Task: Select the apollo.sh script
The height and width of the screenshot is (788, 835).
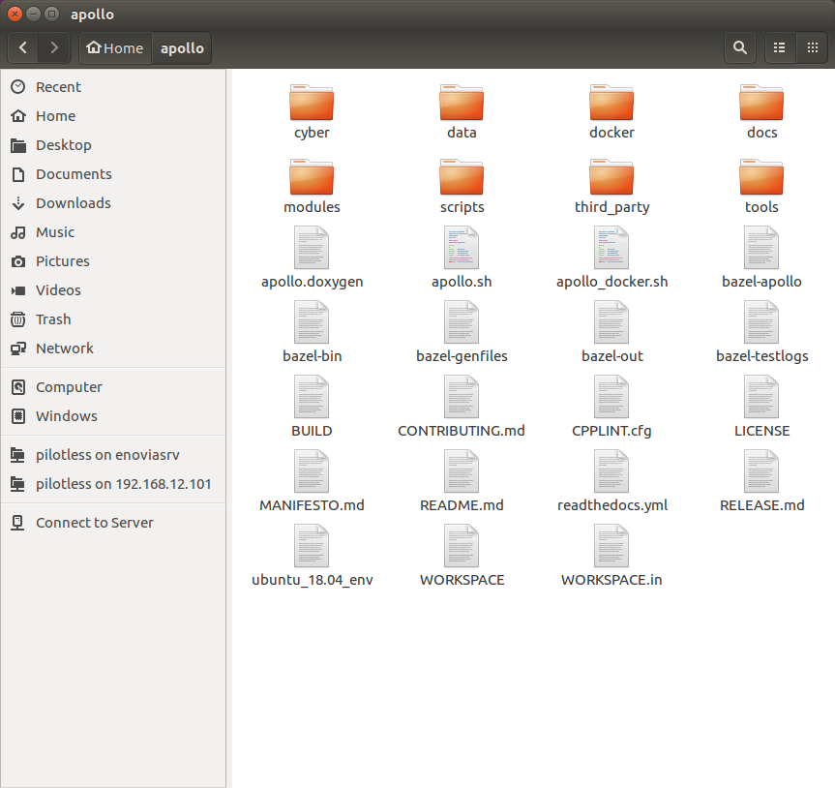Action: click(x=462, y=257)
